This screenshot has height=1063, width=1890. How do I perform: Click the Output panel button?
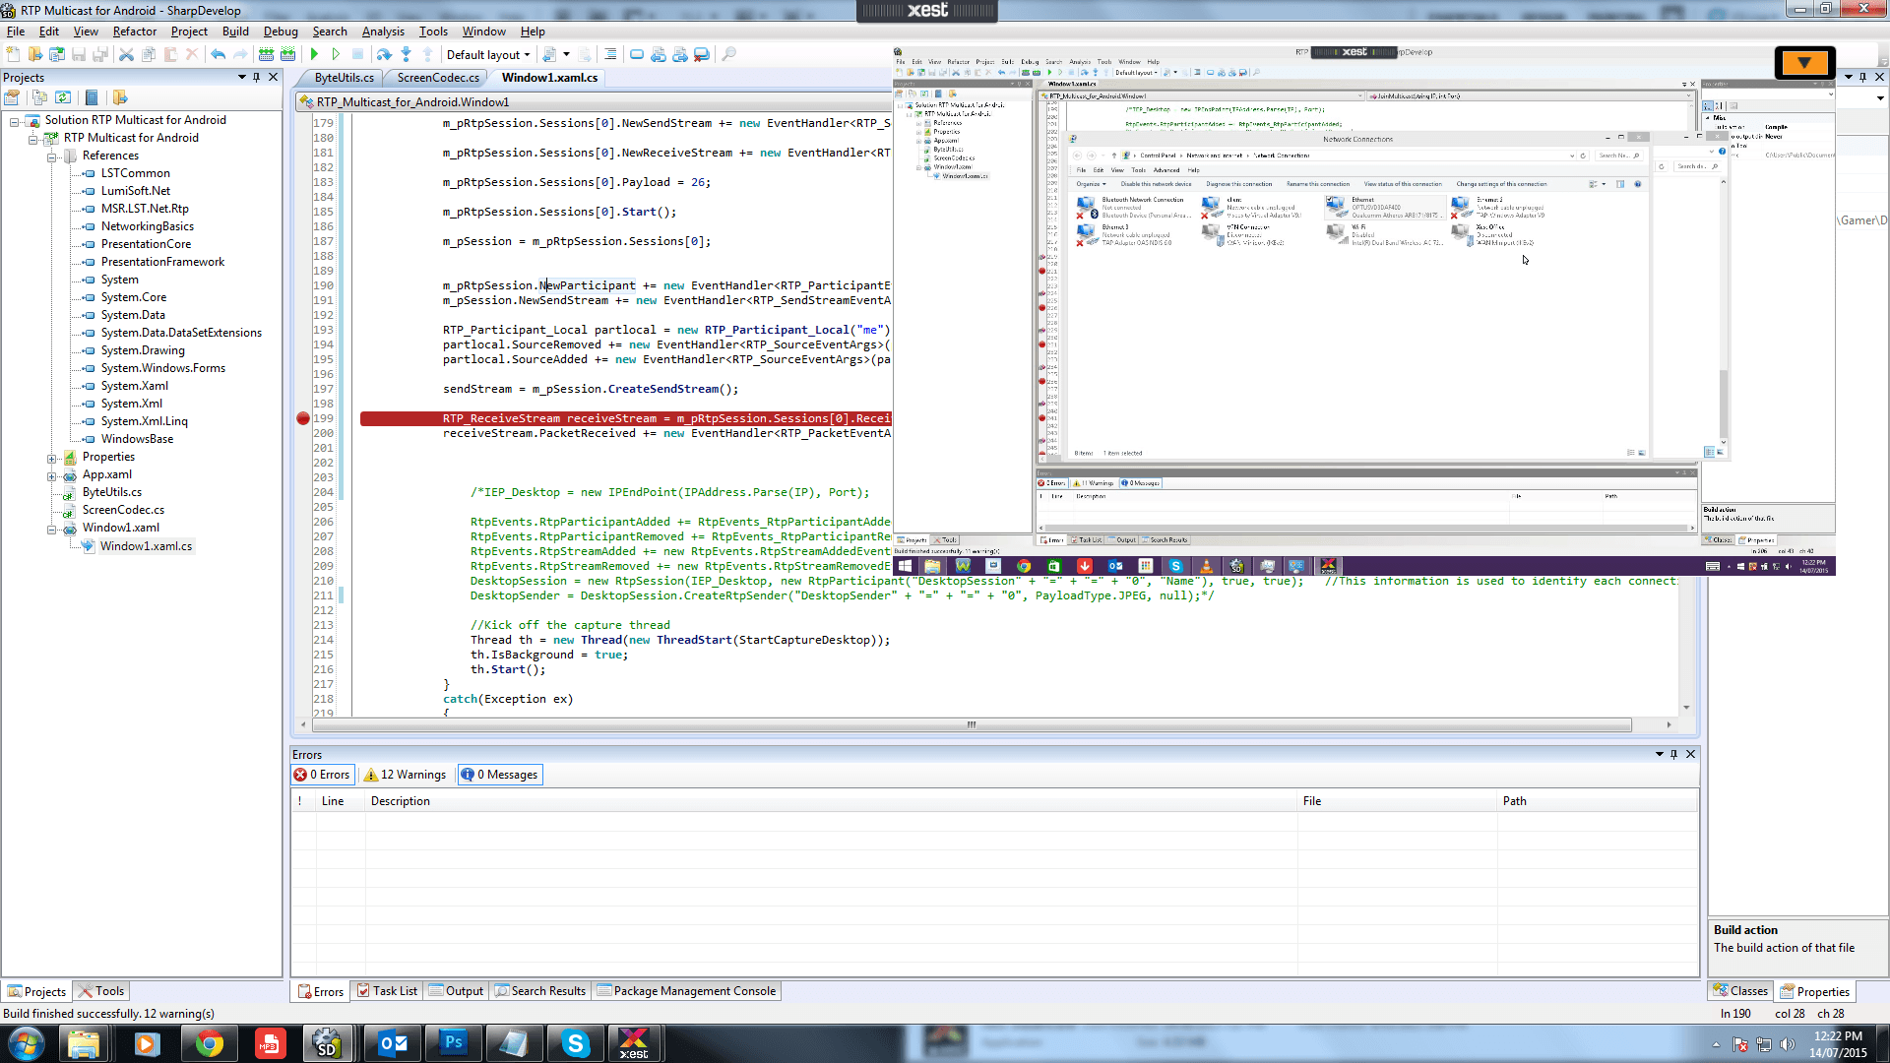[464, 990]
